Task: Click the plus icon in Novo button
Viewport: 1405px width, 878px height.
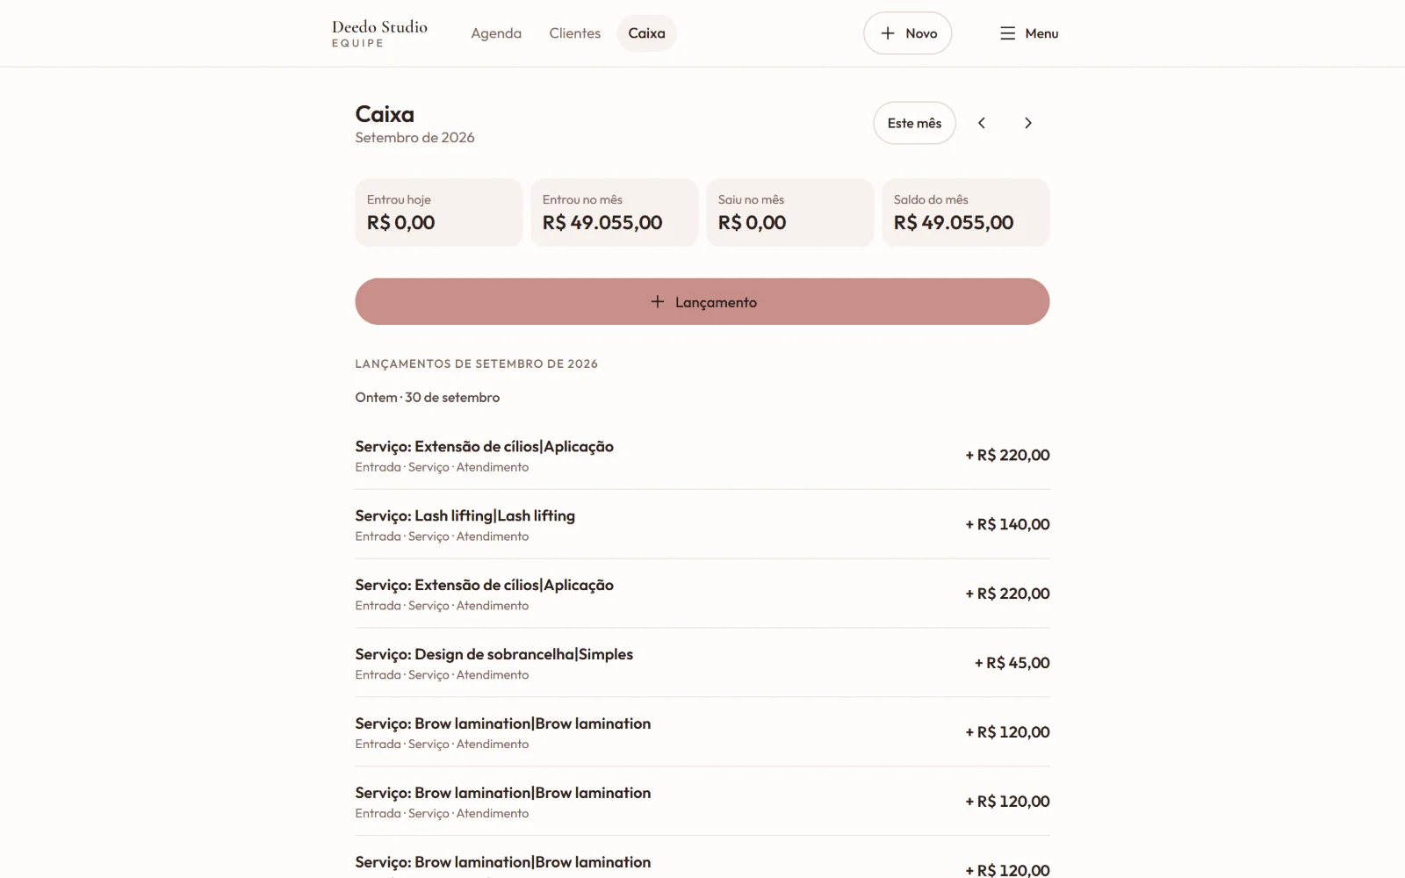Action: pos(888,33)
